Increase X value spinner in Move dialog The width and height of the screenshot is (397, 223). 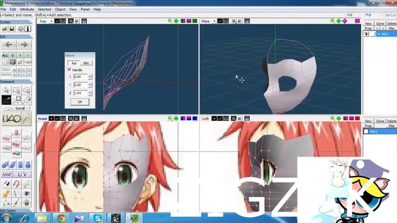tap(90, 75)
